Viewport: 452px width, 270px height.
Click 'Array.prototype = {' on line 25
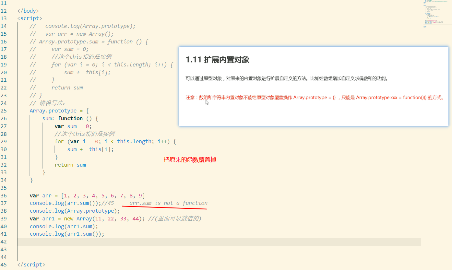(x=59, y=111)
